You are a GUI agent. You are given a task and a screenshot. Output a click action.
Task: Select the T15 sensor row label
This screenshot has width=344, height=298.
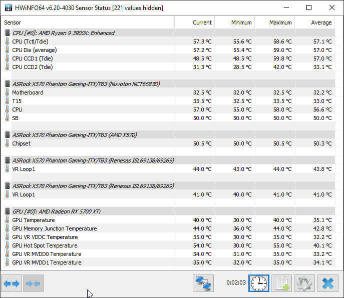pos(17,101)
